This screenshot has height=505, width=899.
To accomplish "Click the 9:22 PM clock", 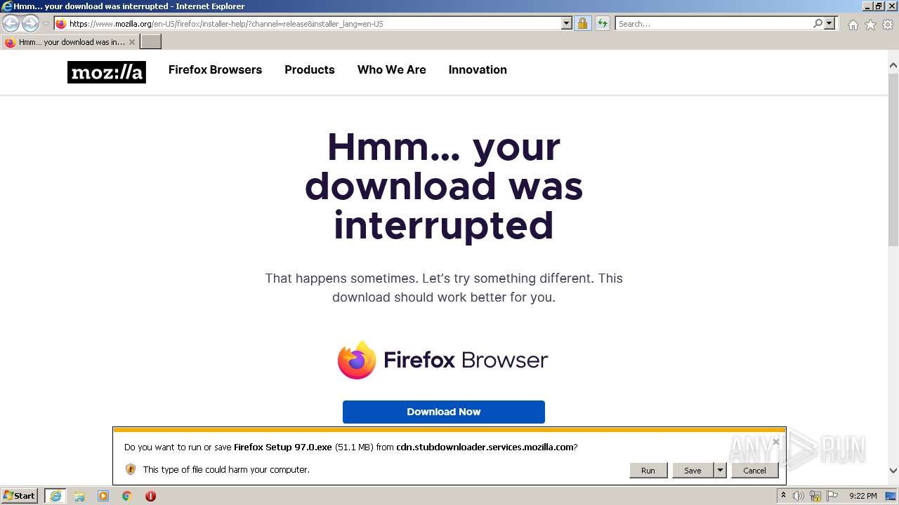I will pos(863,496).
